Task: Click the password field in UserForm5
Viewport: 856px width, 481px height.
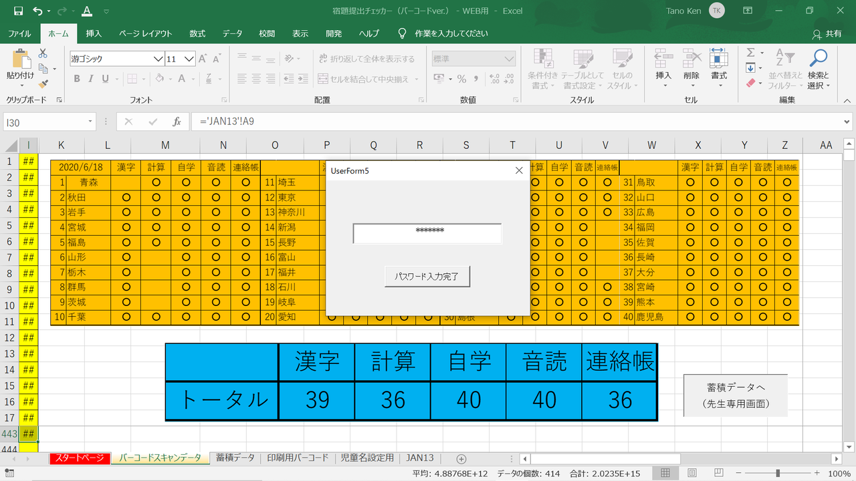Action: (427, 233)
